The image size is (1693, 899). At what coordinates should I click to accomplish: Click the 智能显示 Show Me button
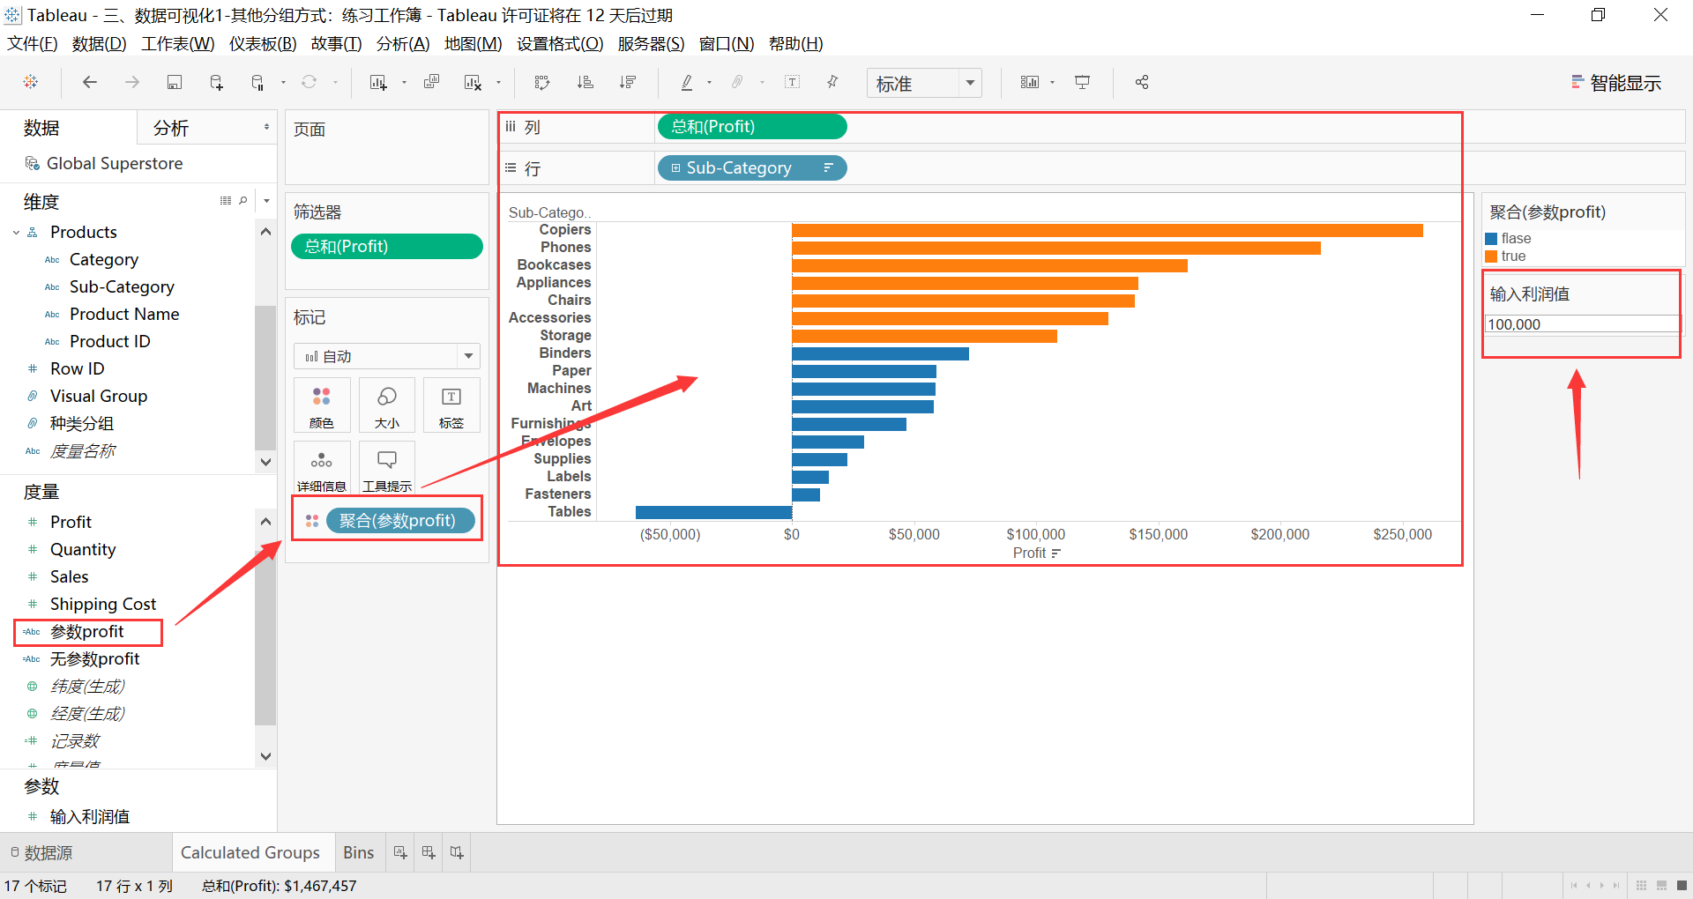click(x=1617, y=83)
